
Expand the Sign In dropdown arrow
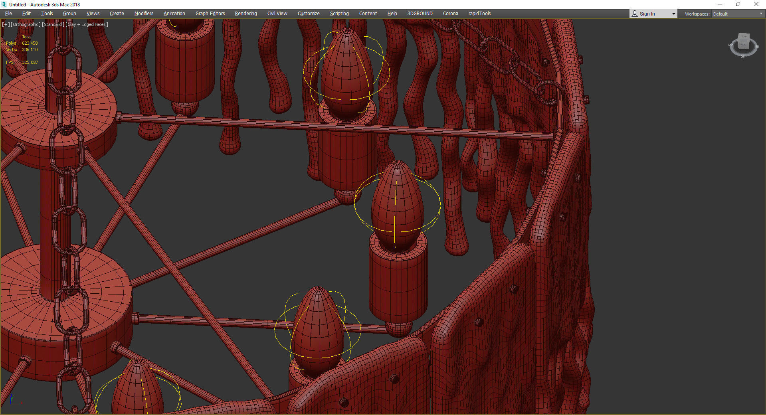coord(673,14)
